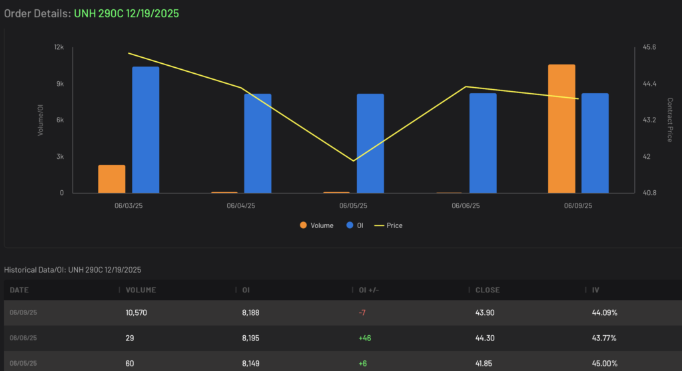
Task: Toggle the Volume series in the legend
Action: (316, 225)
